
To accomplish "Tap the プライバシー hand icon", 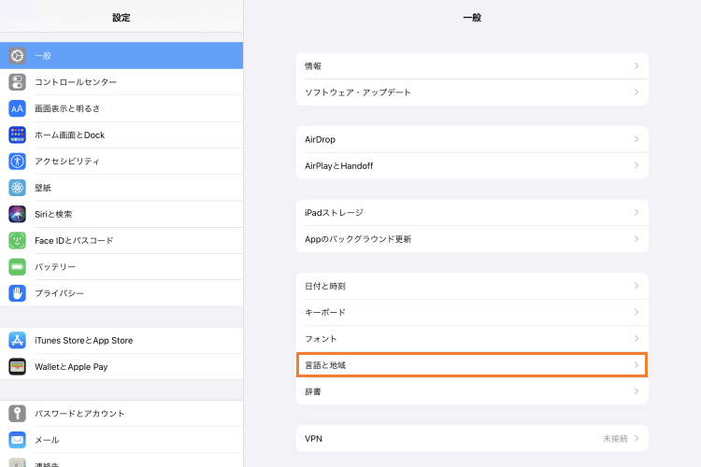I will (x=17, y=293).
